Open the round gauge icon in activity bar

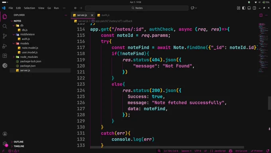[5, 66]
